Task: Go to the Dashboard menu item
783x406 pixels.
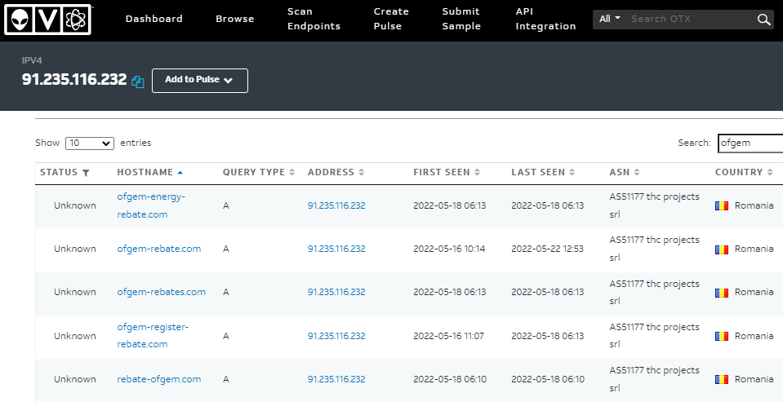Action: 153,19
